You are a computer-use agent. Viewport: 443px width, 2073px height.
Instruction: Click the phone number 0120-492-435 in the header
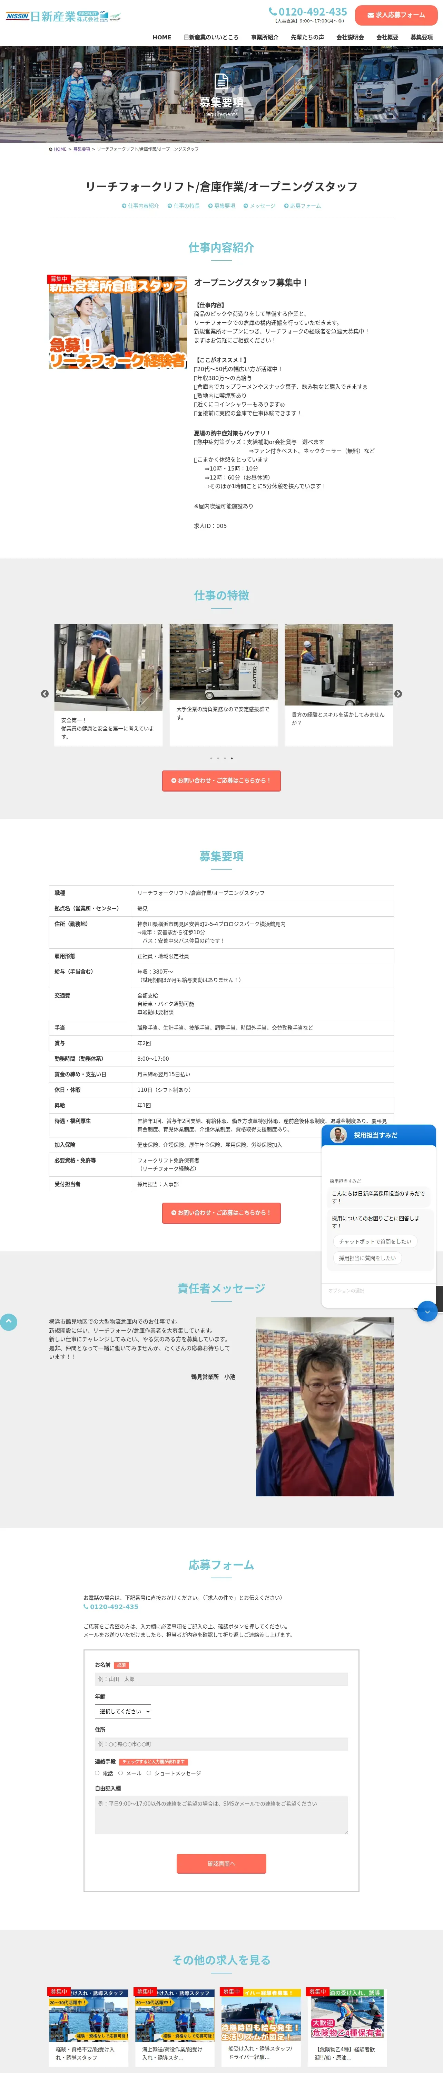(308, 12)
